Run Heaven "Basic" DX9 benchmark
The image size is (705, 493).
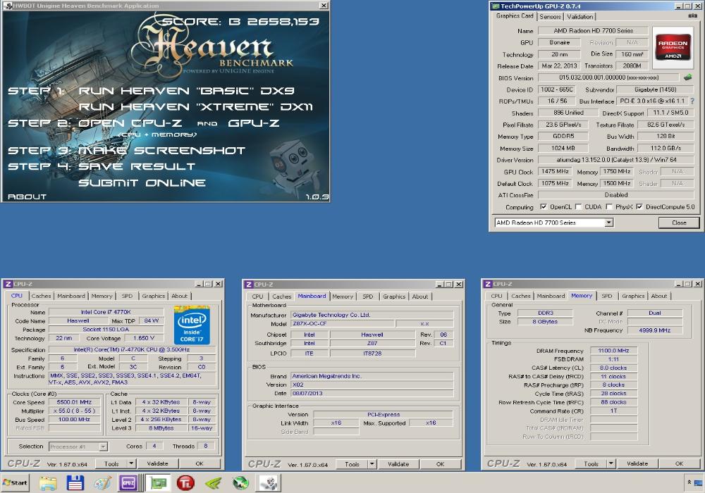(x=186, y=91)
